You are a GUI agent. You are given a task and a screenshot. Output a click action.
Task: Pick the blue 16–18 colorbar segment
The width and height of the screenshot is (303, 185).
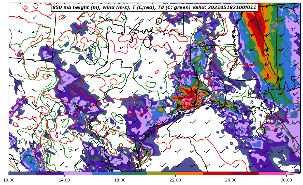[106, 173]
